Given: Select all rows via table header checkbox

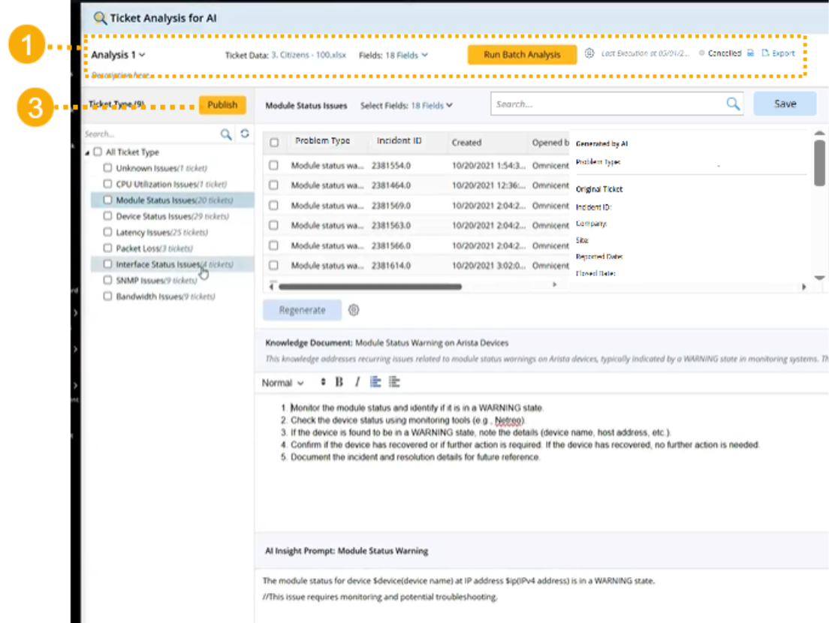Looking at the screenshot, I should [x=274, y=143].
